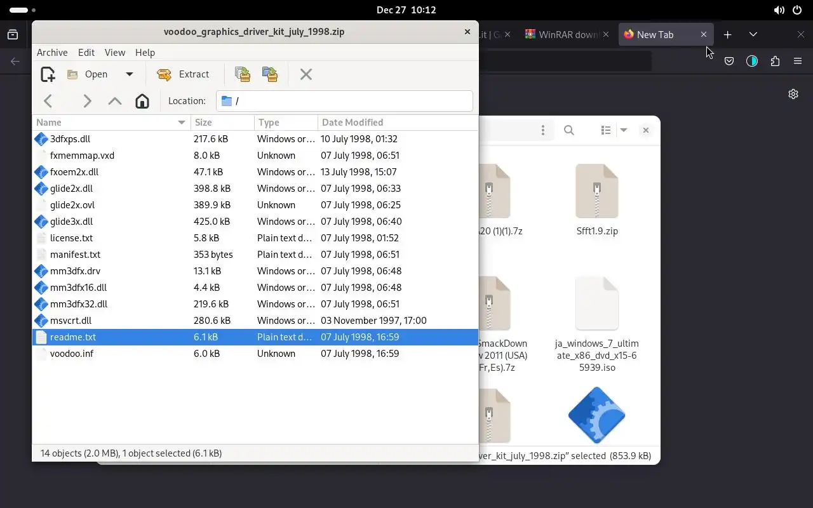Sort by the Date Modified column header
The image size is (813, 508).
398,123
